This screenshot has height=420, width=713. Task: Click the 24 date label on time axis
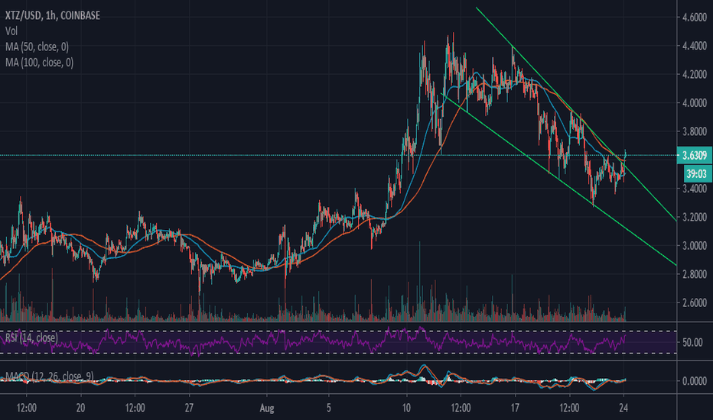[623, 408]
